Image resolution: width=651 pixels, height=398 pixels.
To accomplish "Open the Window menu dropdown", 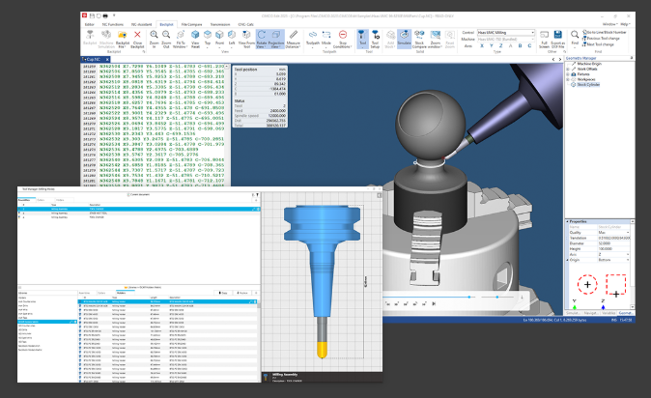I will point(609,24).
